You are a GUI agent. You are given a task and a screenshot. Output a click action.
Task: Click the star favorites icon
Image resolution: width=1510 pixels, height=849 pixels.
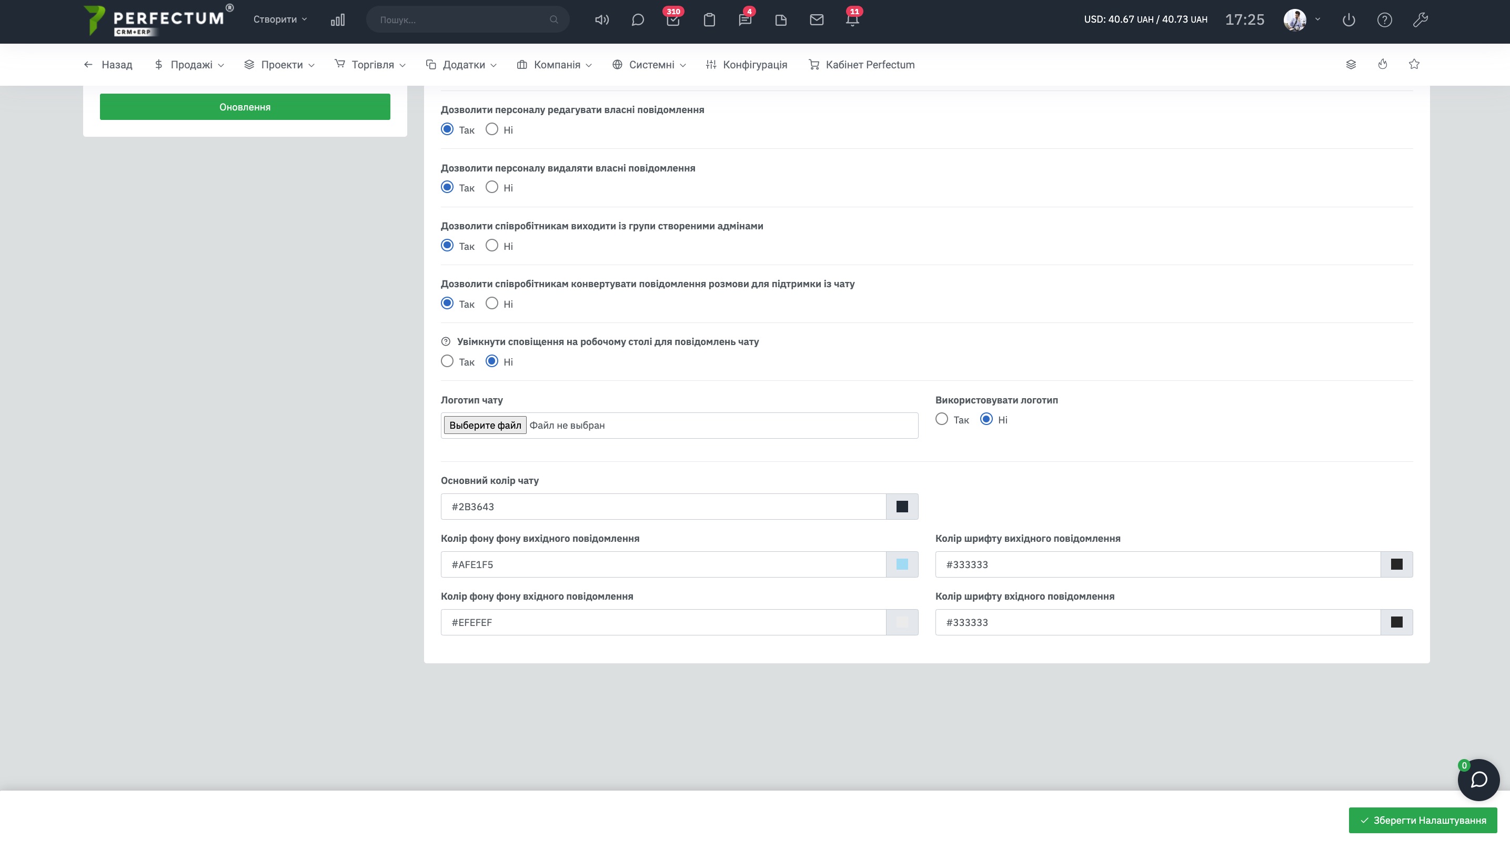pos(1414,65)
